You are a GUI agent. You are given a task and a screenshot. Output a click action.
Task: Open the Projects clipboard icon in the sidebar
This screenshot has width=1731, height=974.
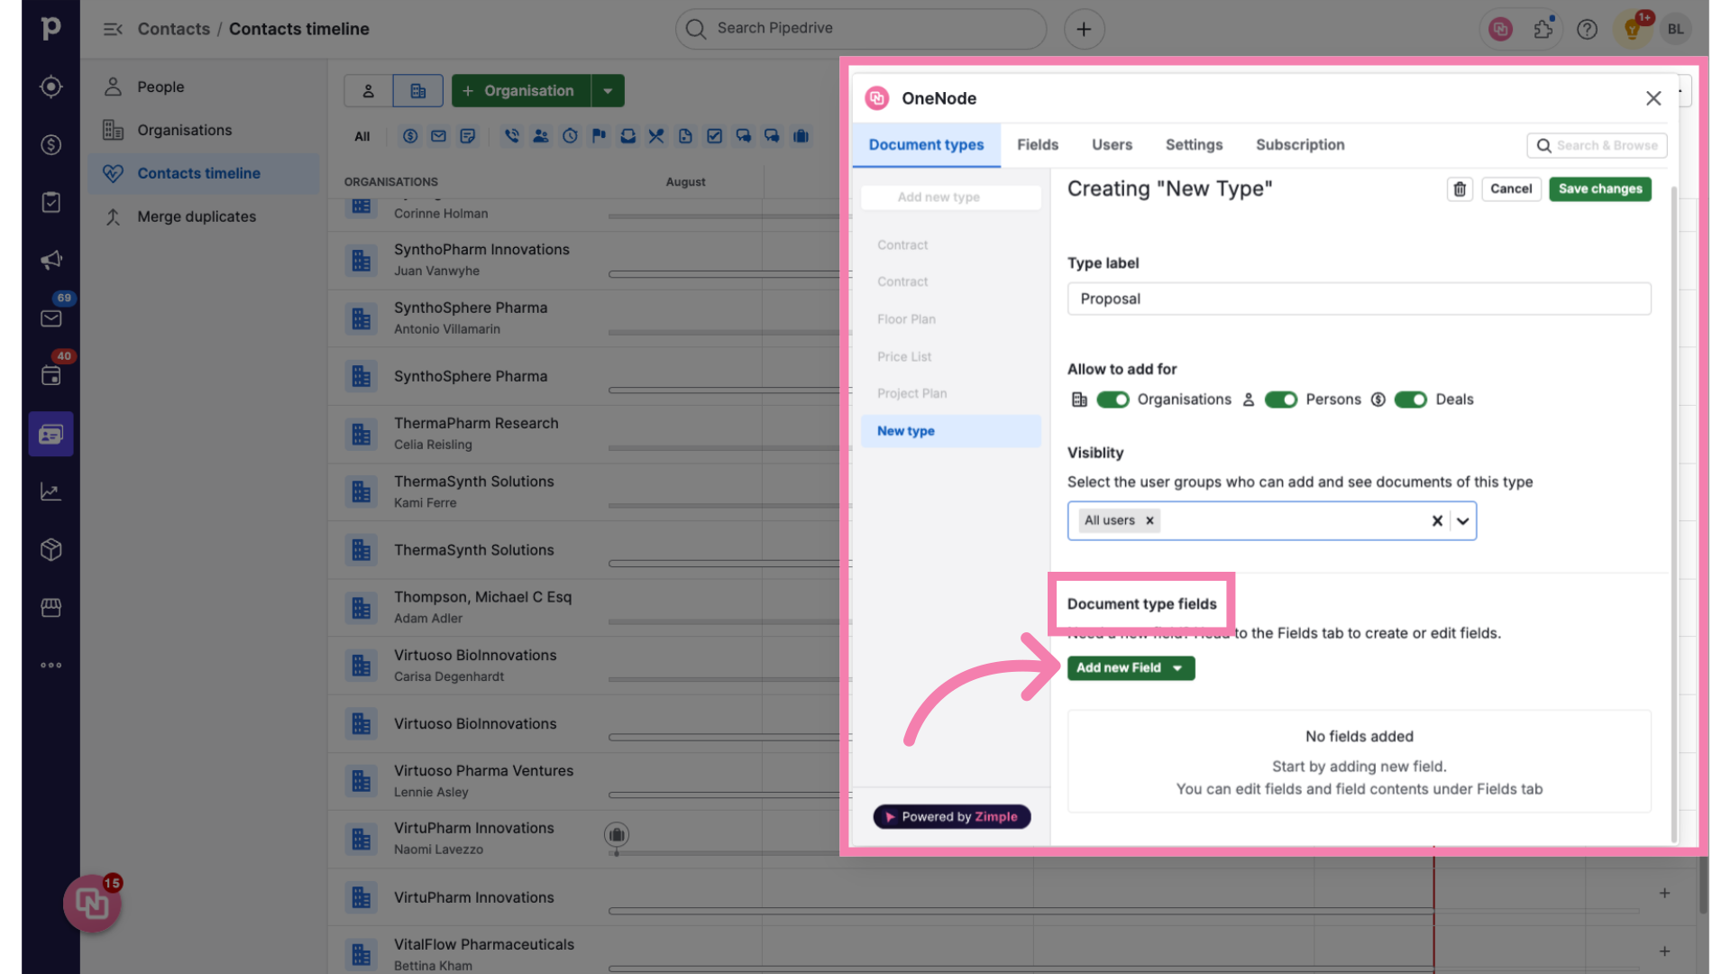point(50,202)
